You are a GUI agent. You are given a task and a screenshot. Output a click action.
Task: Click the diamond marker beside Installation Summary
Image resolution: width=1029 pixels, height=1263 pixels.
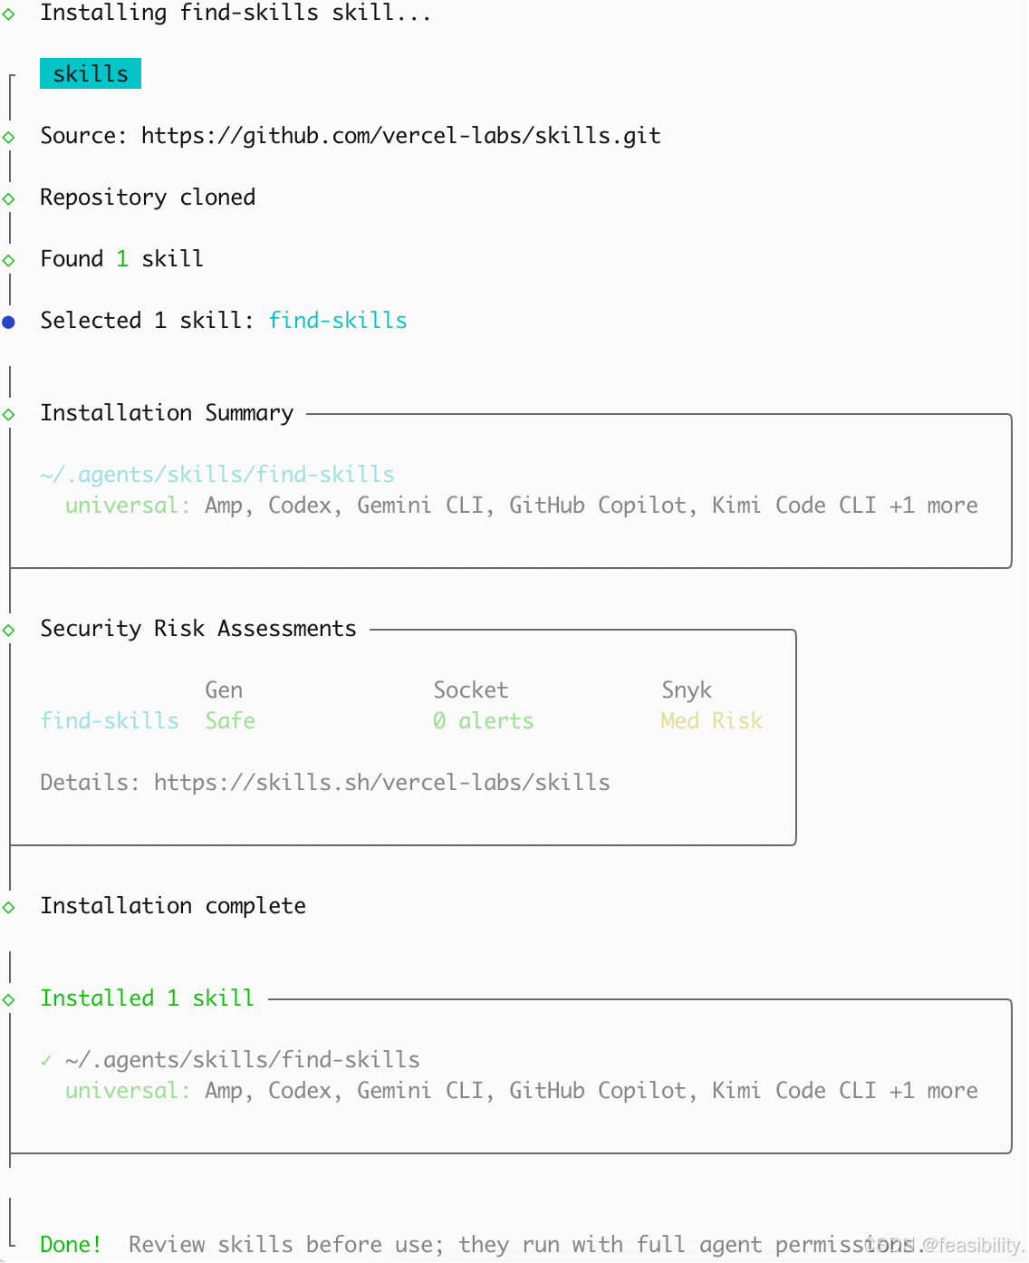tap(9, 415)
